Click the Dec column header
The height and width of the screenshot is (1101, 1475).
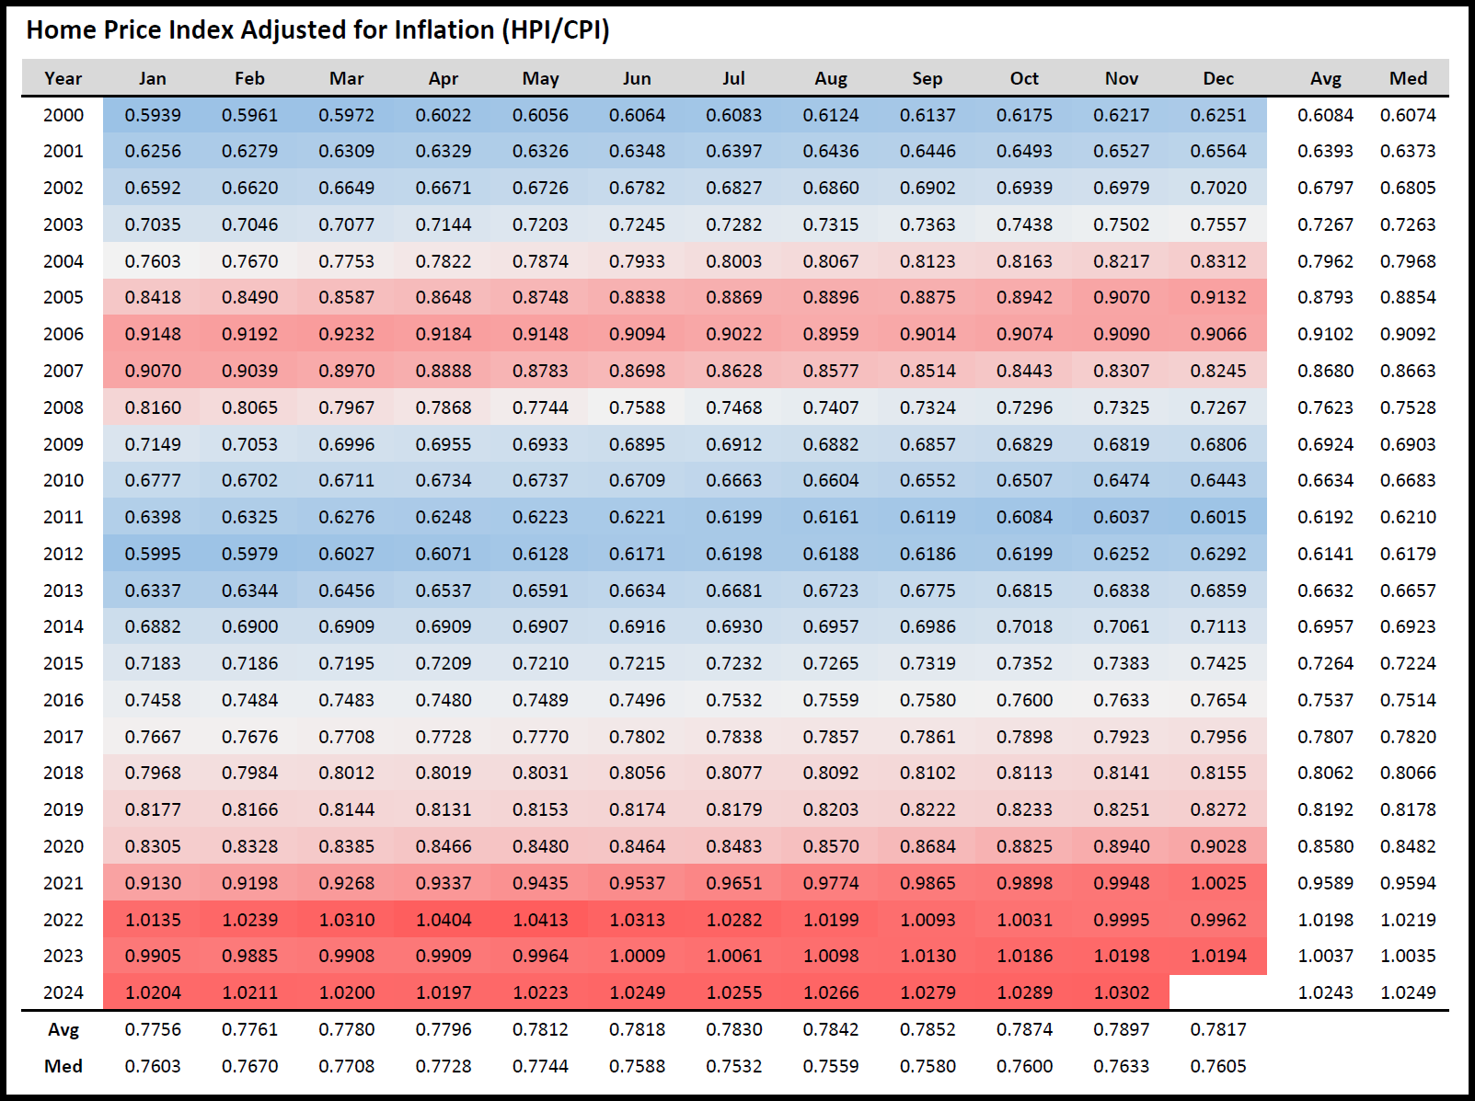click(x=1217, y=78)
